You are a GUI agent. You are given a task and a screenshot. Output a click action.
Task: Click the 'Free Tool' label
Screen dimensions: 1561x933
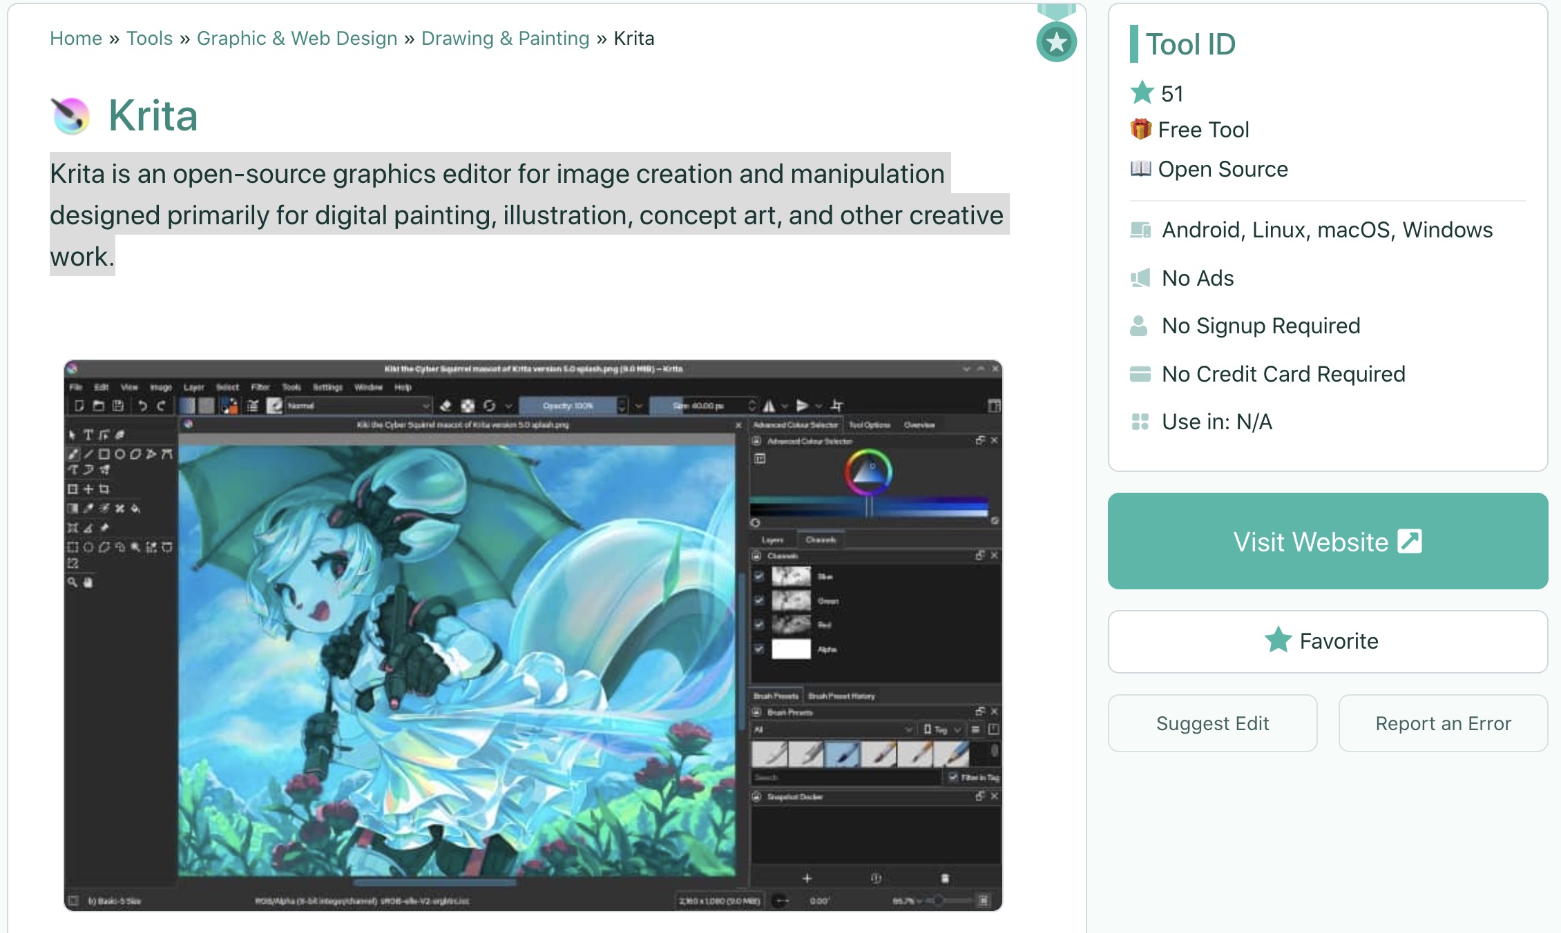tap(1204, 130)
